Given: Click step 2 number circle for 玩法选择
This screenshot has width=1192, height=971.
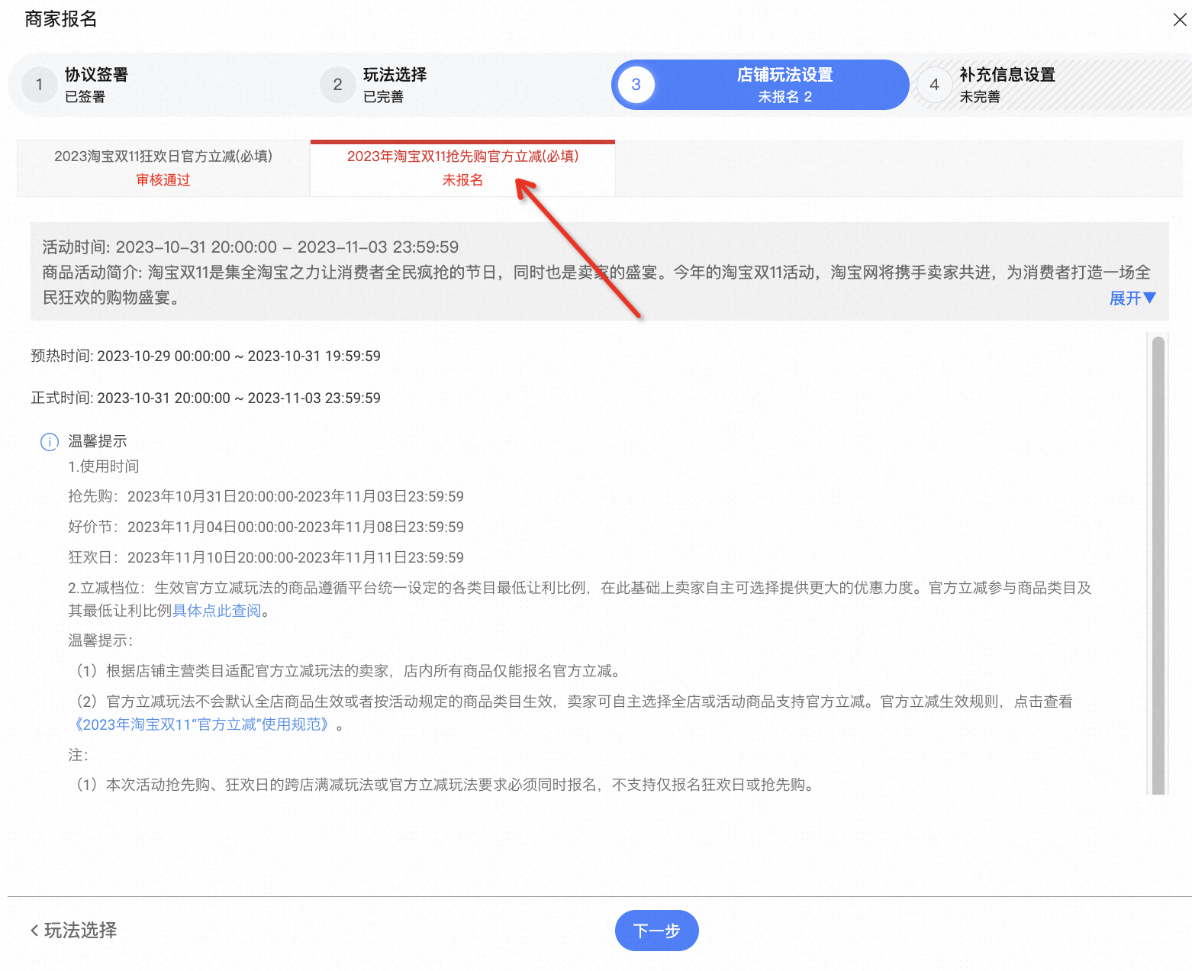Looking at the screenshot, I should (338, 85).
